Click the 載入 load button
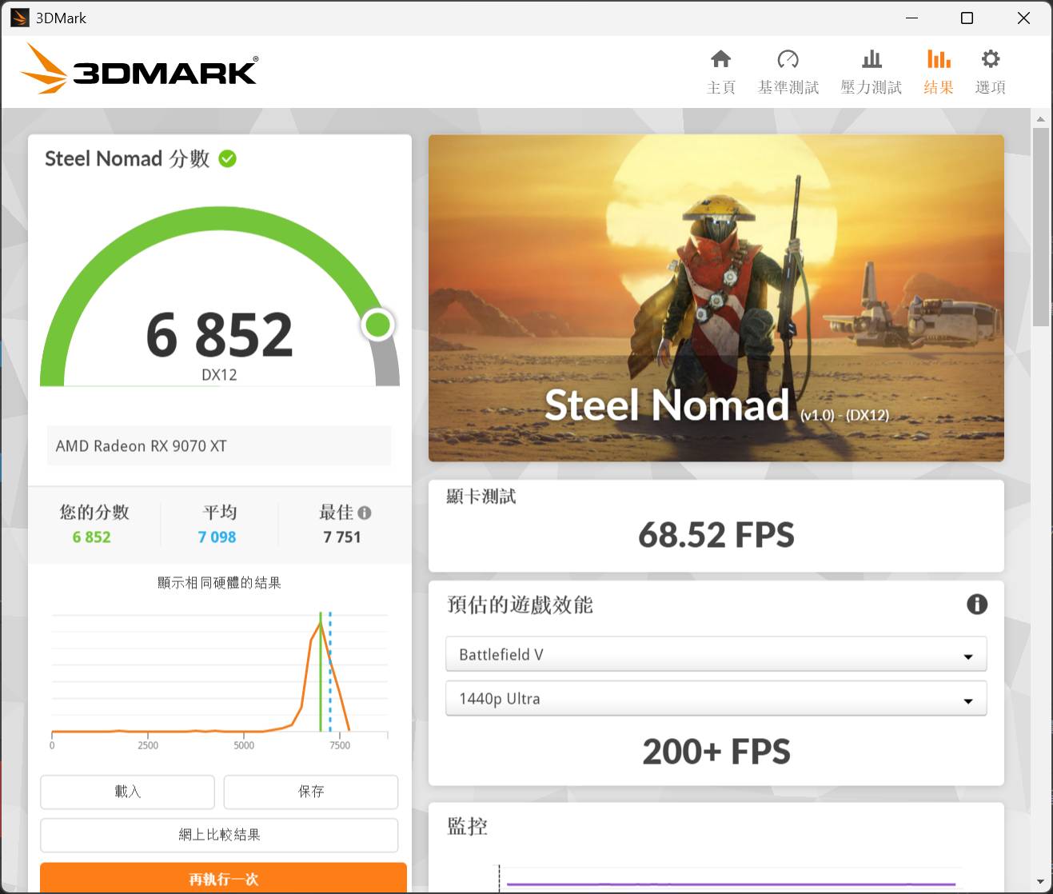 [x=127, y=792]
